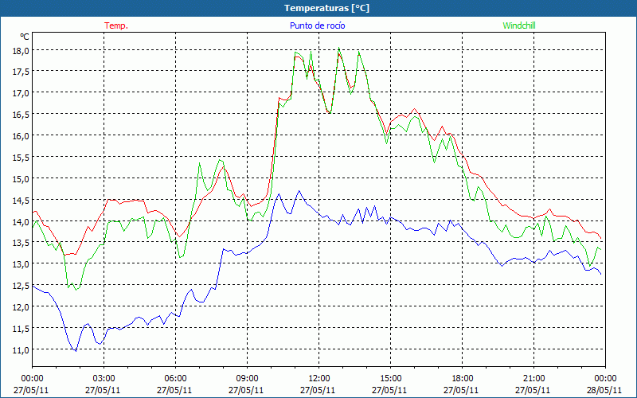The image size is (637, 398).
Task: Click the 15,0 y-axis value
Action: coord(21,178)
